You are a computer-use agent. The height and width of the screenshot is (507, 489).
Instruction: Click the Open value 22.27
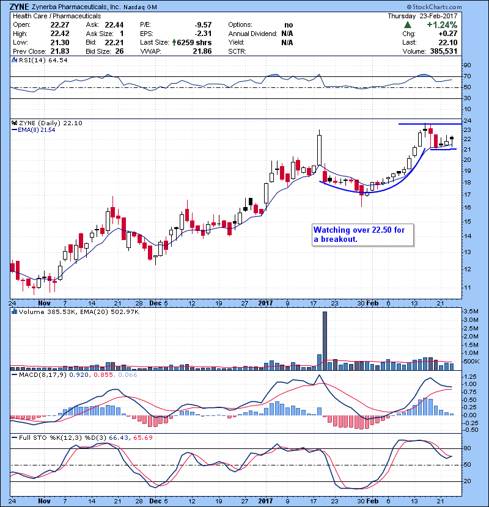click(59, 25)
